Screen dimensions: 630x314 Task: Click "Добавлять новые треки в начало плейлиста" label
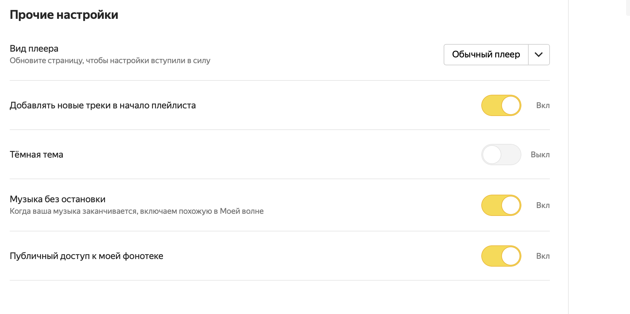point(103,105)
